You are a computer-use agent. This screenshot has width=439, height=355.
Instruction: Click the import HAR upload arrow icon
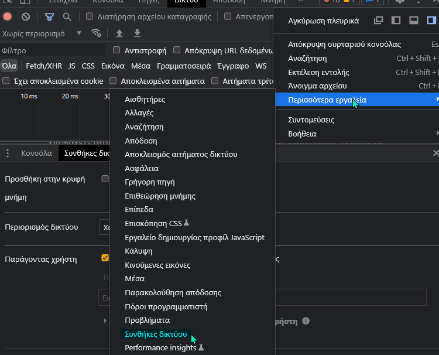119,33
